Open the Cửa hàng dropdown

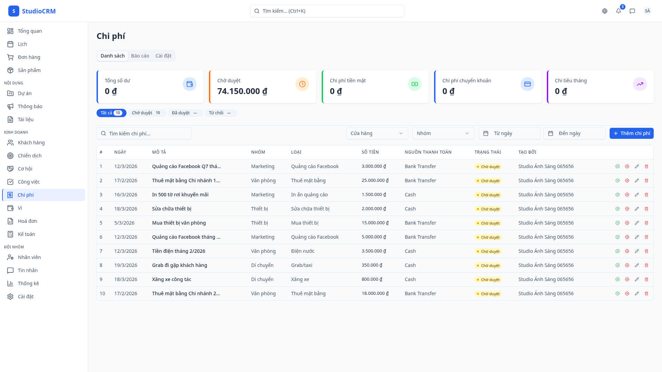[x=377, y=133]
